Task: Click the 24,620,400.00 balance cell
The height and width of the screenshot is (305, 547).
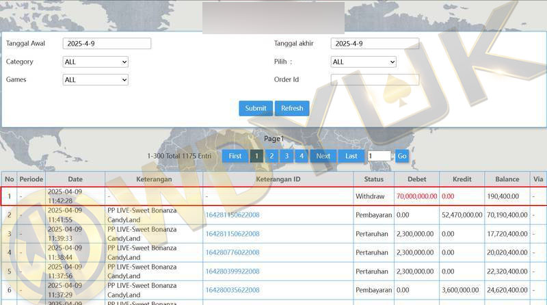Action: 507,290
